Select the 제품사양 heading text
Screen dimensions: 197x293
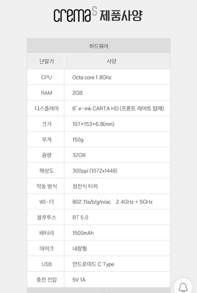coord(121,16)
